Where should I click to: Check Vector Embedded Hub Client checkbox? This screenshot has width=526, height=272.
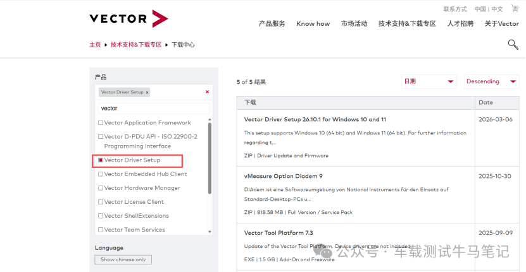(x=100, y=174)
